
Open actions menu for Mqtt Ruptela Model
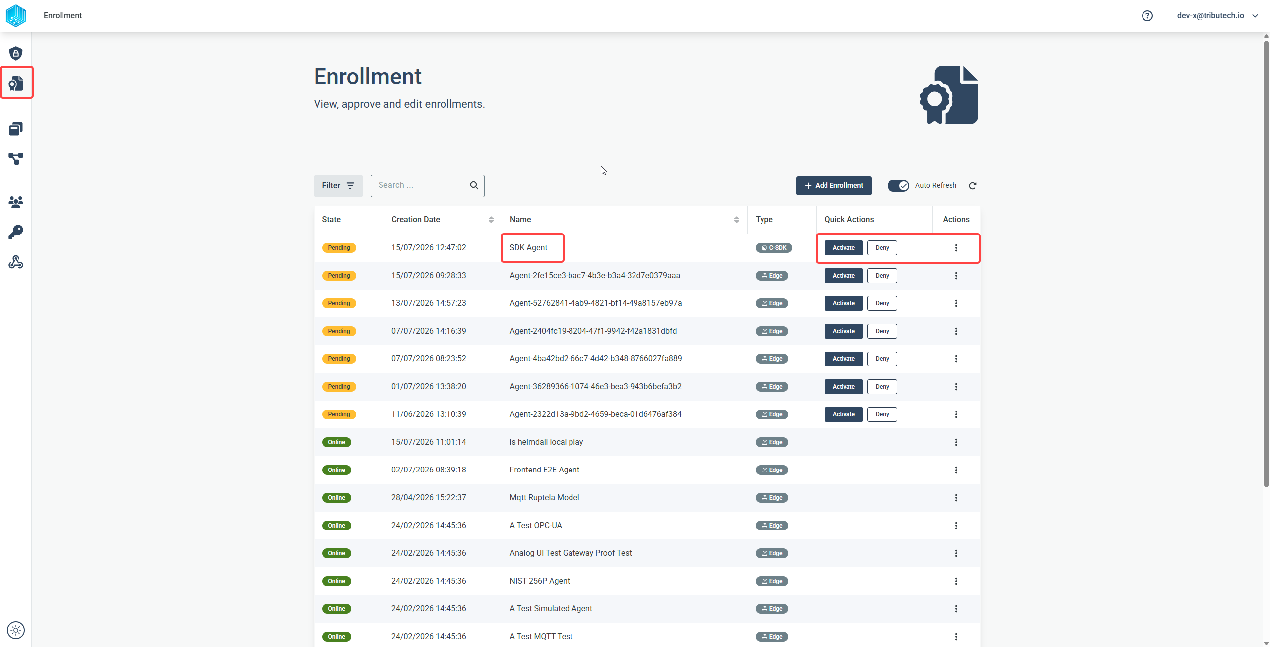pos(956,498)
